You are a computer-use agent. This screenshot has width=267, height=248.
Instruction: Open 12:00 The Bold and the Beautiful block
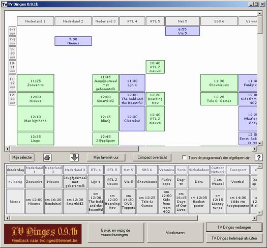pos(132,99)
